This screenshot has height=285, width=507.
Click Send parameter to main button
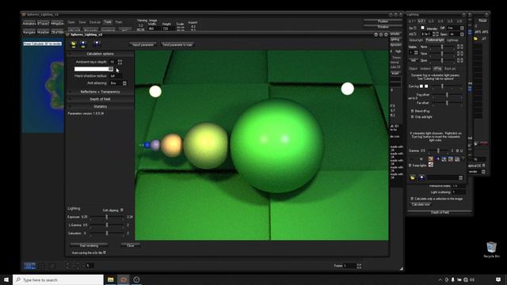click(x=177, y=44)
